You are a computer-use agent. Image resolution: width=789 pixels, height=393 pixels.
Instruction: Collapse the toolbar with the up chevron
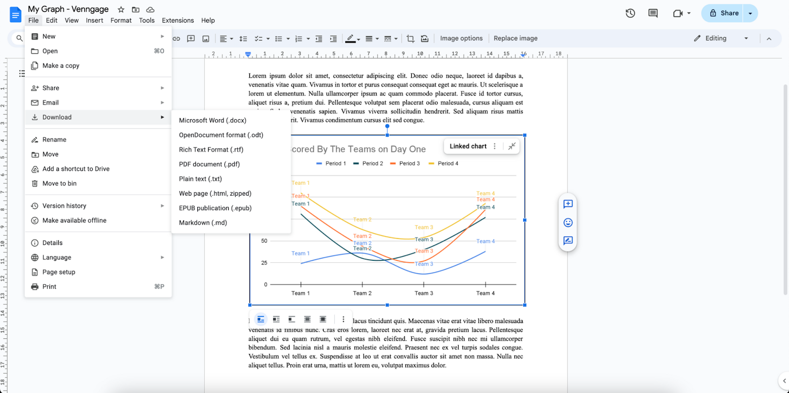(769, 38)
